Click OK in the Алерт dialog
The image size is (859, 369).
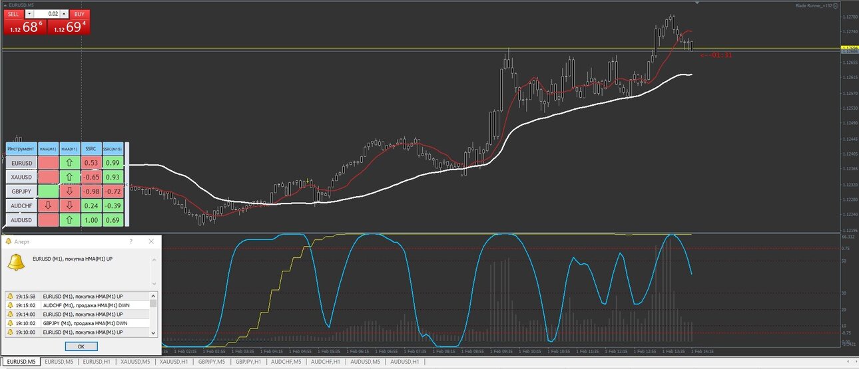pos(81,346)
